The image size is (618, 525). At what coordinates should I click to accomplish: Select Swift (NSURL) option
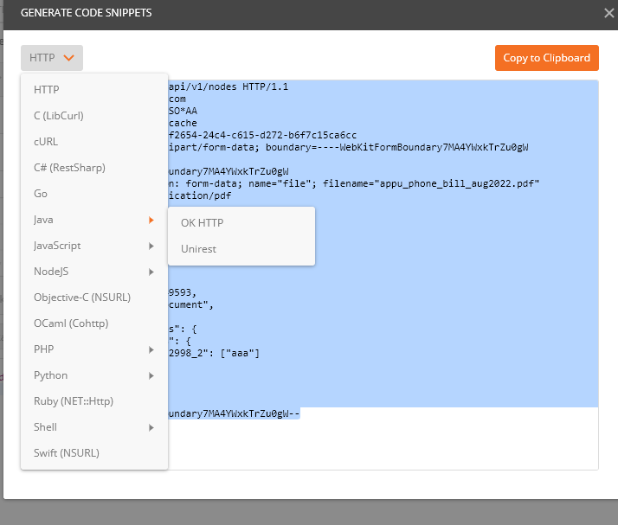coord(94,453)
